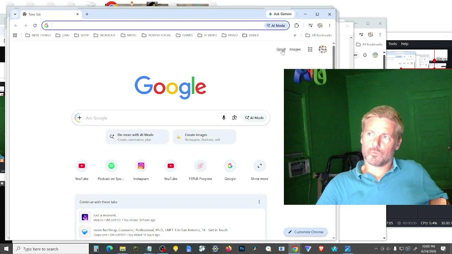Click the Ask Gemini button in title bar
The width and height of the screenshot is (452, 254).
280,14
